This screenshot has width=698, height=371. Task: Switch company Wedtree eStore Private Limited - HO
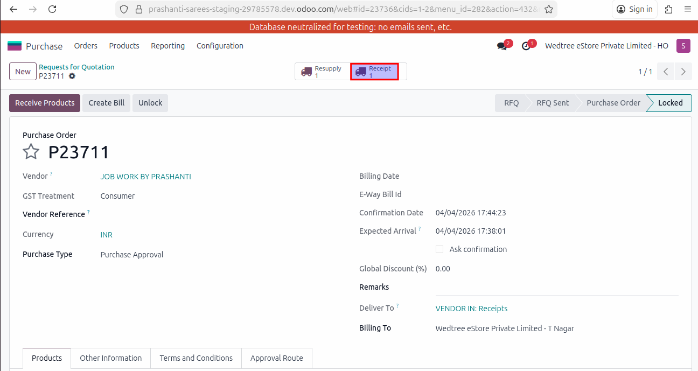(606, 46)
